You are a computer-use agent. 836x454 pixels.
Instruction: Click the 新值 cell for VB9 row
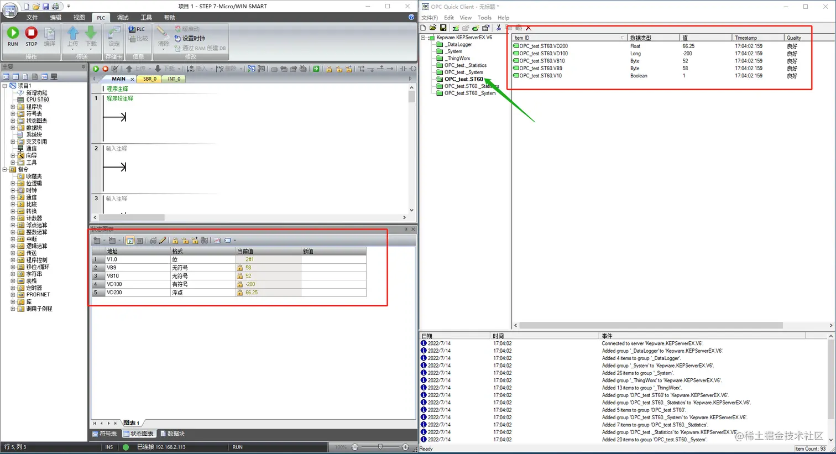[333, 268]
